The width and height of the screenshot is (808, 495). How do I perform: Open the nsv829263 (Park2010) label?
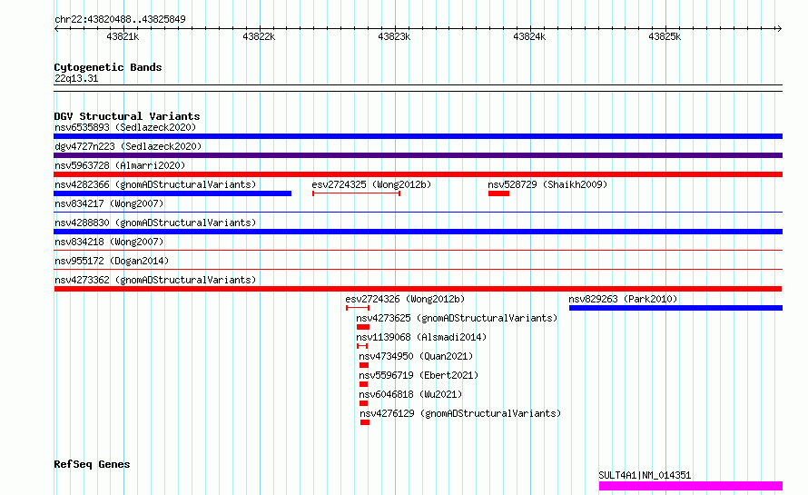click(623, 299)
